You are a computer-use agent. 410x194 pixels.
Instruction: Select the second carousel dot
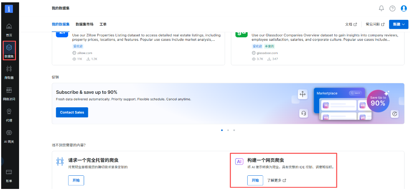(x=228, y=130)
